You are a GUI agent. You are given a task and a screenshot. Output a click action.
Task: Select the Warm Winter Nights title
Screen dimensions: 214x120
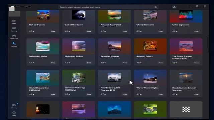pyautogui.click(x=147, y=88)
